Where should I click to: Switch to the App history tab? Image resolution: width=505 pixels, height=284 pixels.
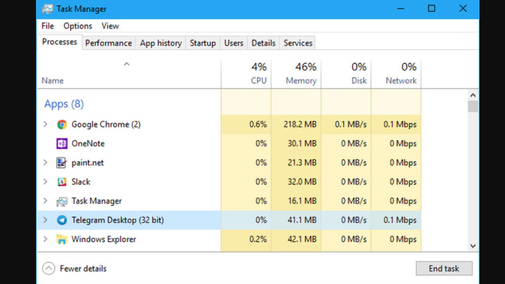pyautogui.click(x=161, y=43)
